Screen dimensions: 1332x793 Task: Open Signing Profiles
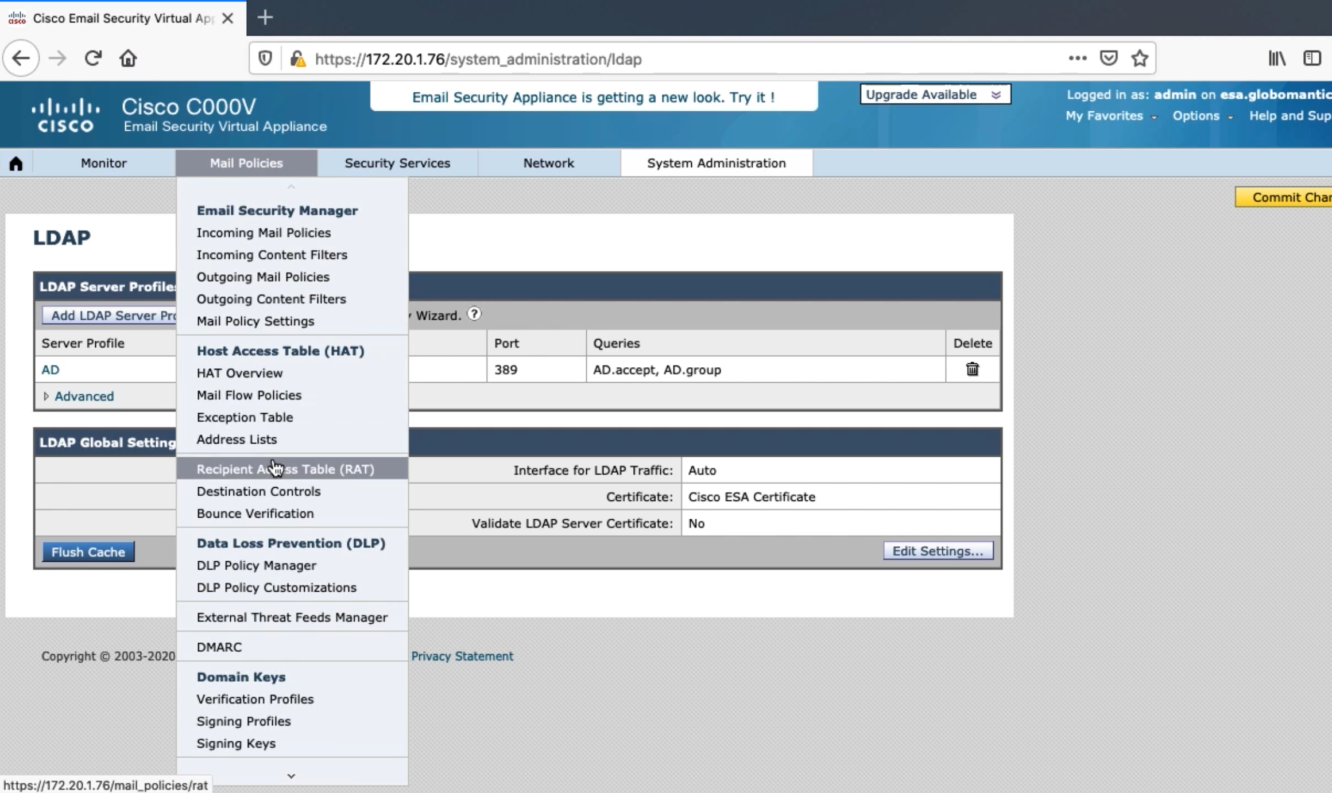pyautogui.click(x=243, y=721)
